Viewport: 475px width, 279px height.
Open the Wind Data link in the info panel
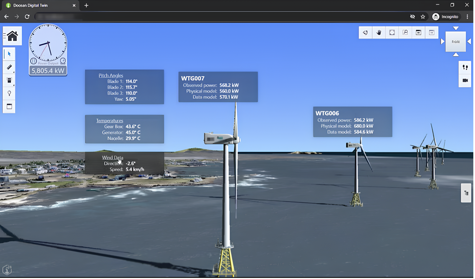[112, 157]
